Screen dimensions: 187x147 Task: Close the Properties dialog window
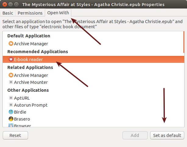click(5, 5)
